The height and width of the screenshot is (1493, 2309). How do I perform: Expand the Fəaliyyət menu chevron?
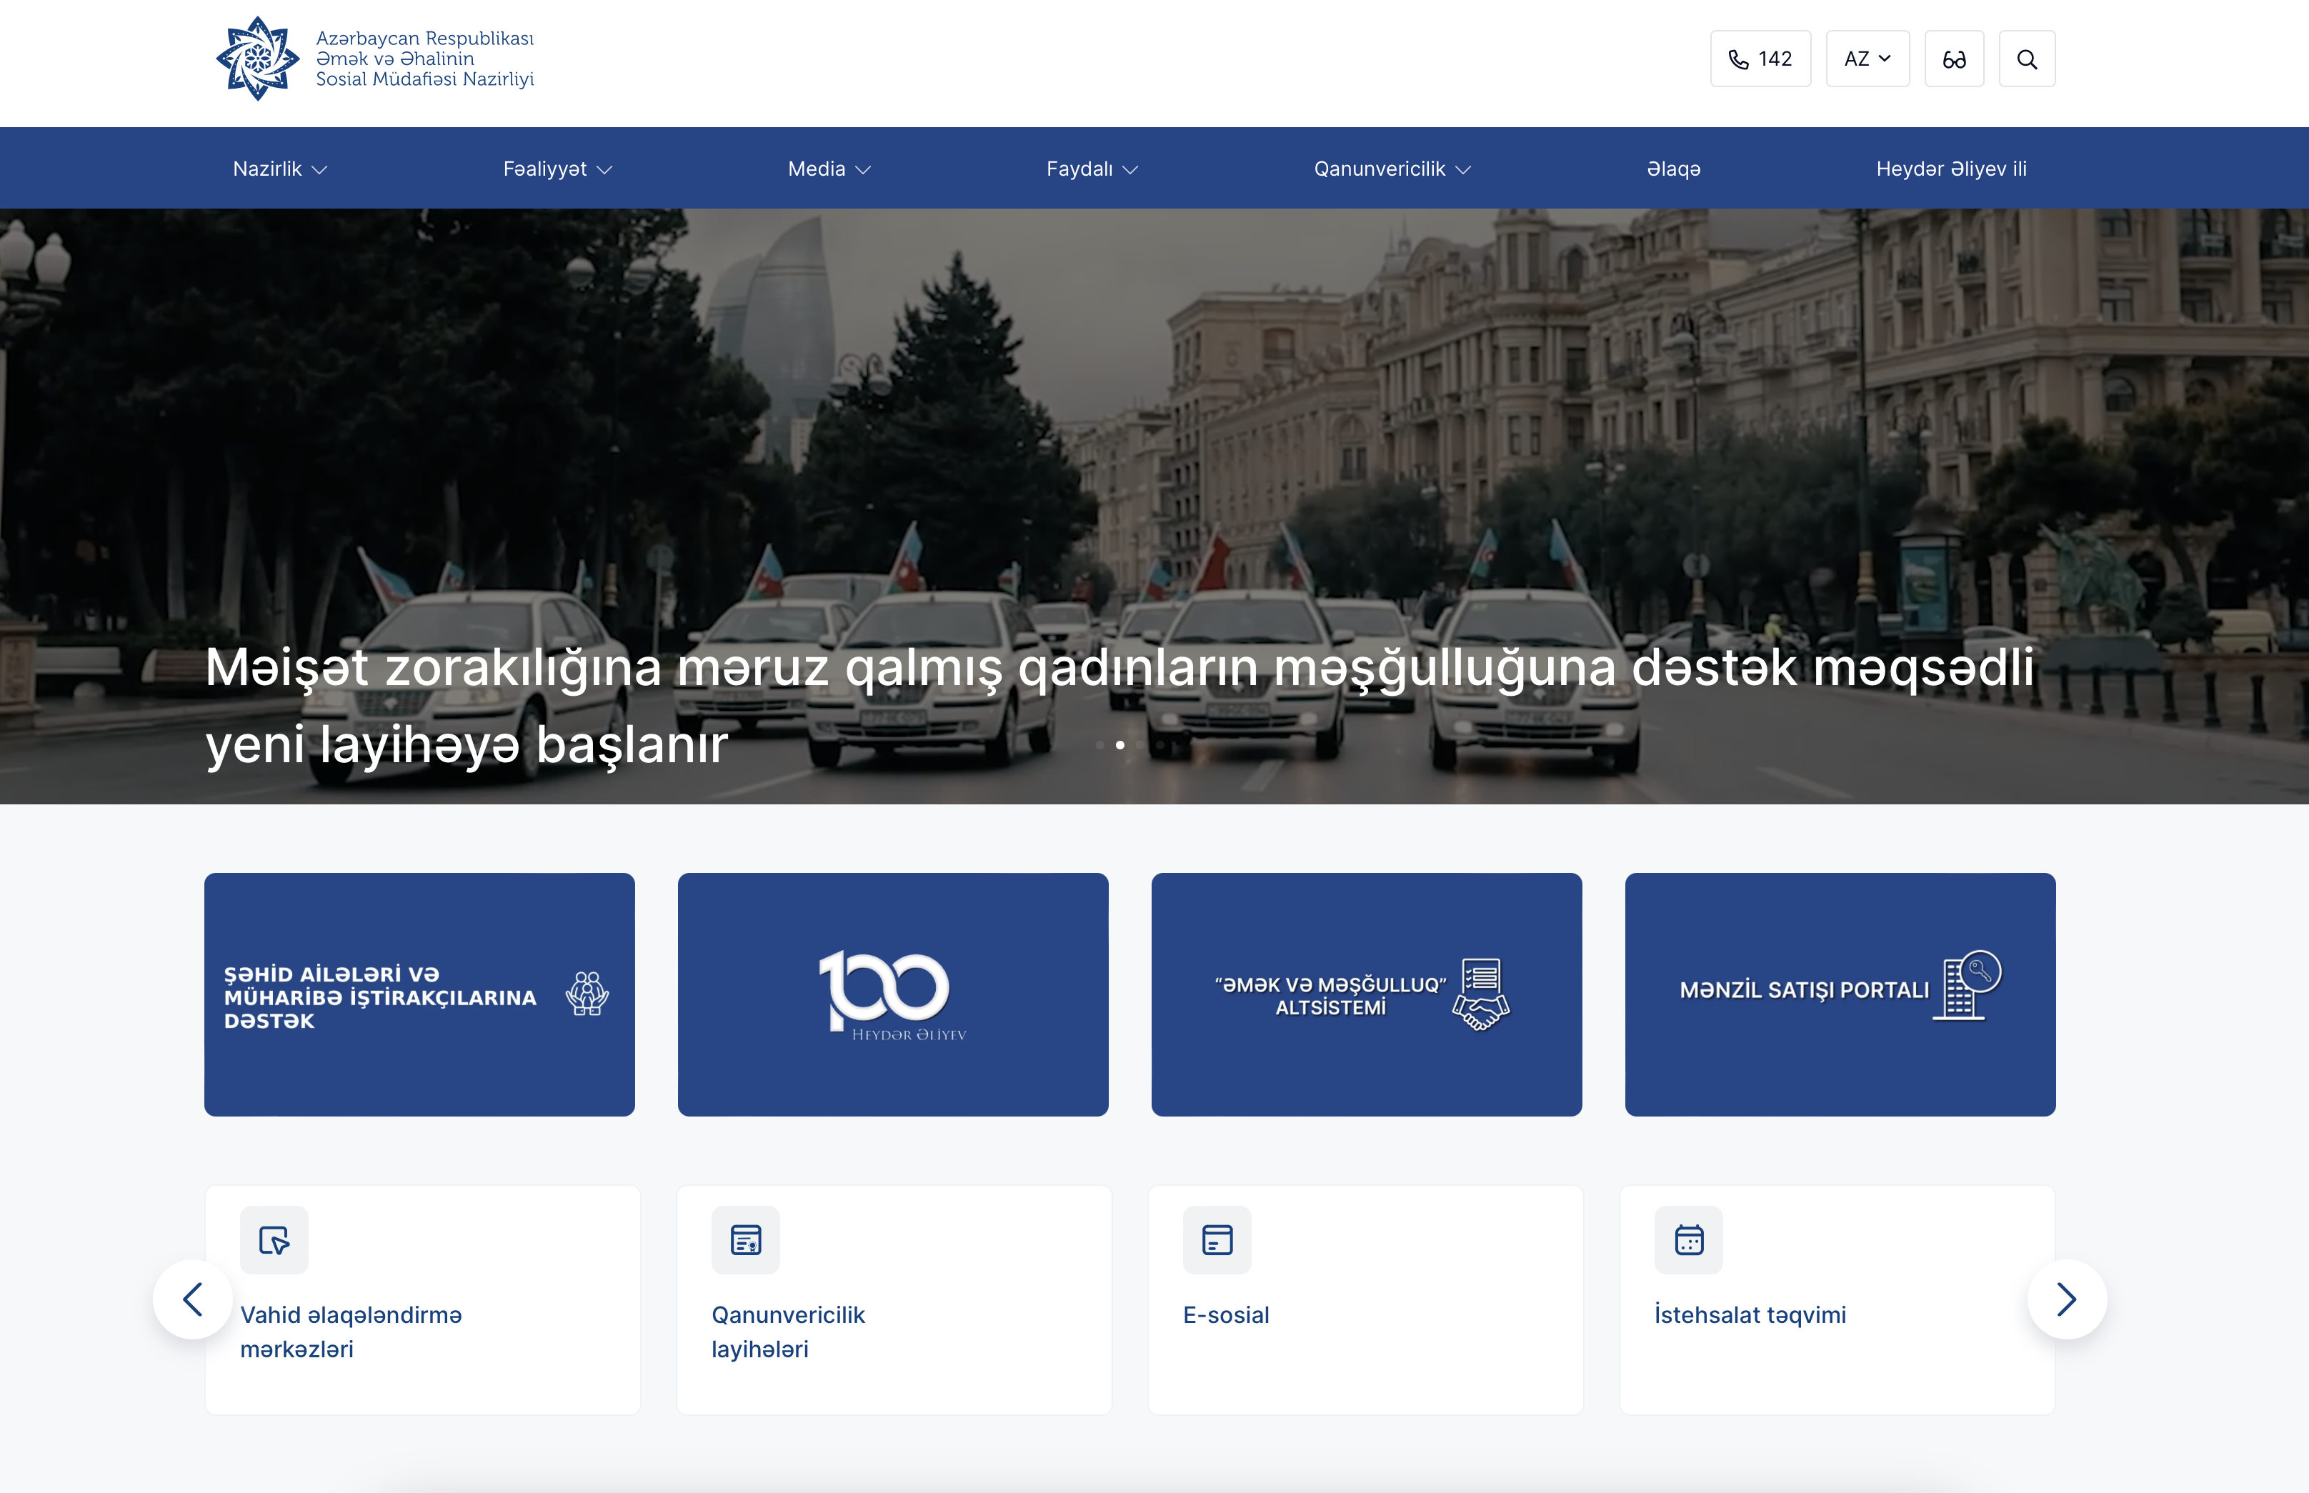tap(605, 170)
